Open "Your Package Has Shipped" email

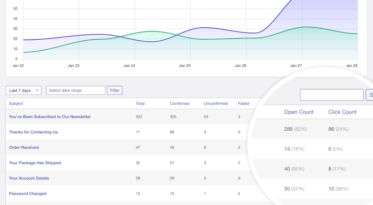pyautogui.click(x=35, y=163)
